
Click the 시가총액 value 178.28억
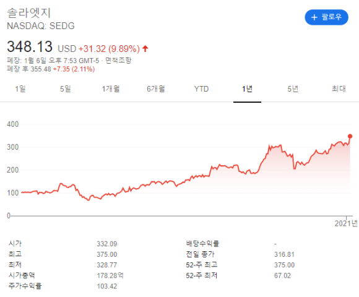[110, 275]
